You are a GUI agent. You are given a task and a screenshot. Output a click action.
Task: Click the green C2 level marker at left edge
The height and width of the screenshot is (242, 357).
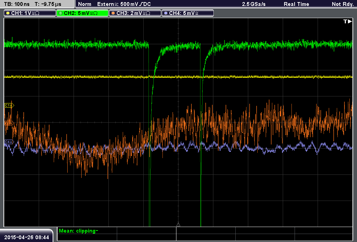click(8, 45)
